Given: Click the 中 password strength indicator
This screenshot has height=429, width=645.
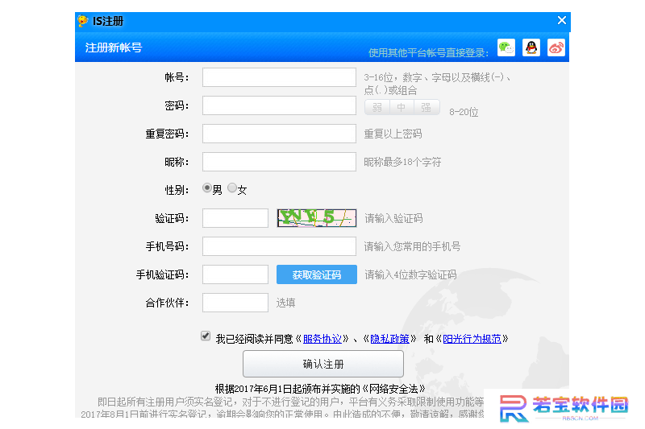Looking at the screenshot, I should pyautogui.click(x=402, y=108).
